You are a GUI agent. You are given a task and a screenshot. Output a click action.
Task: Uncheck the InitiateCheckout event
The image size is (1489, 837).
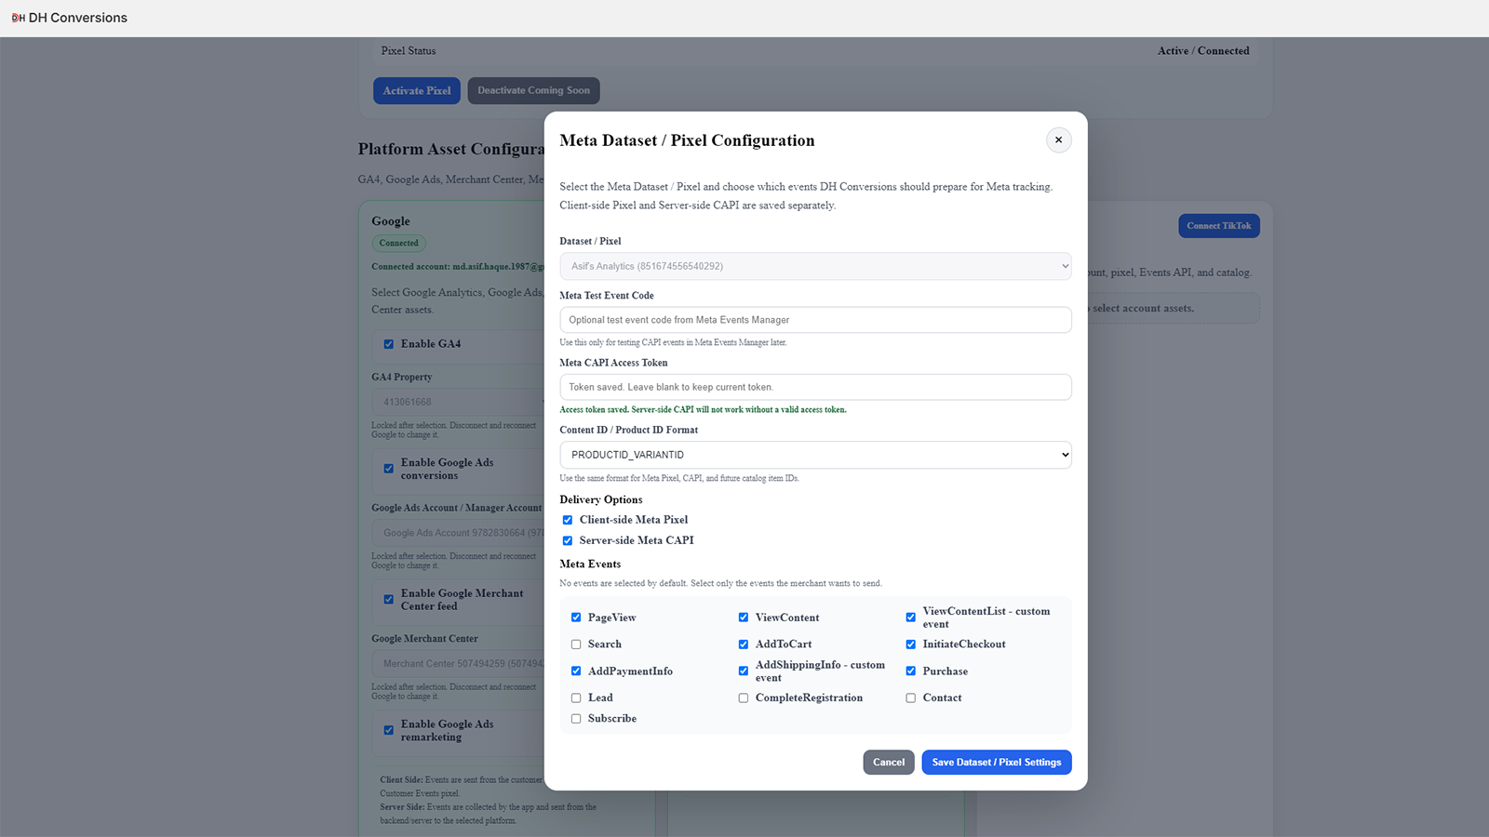(x=911, y=644)
